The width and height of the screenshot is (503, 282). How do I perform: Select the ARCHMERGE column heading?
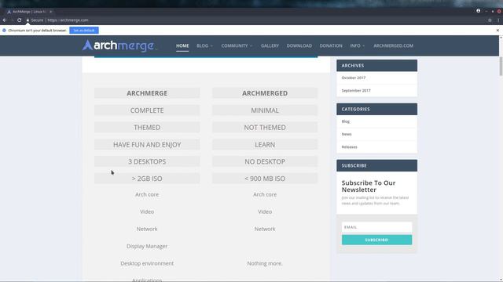[x=147, y=93]
